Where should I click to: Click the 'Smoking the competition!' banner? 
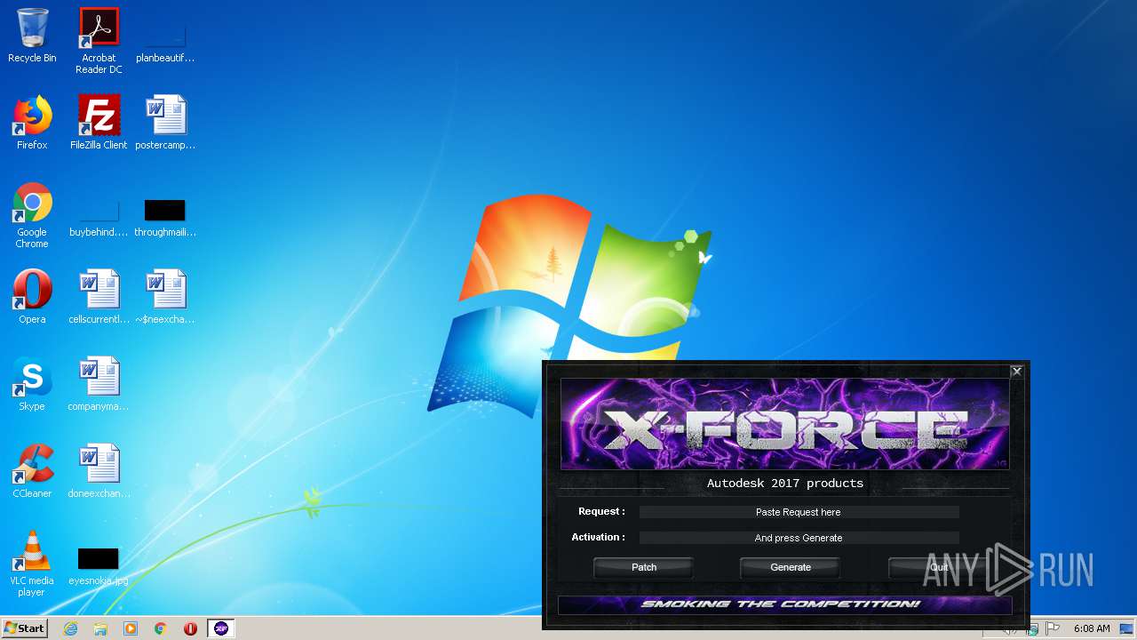785,604
